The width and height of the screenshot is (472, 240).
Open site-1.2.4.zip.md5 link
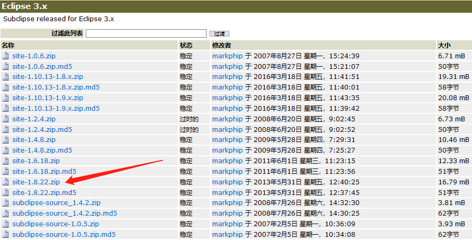pyautogui.click(x=42, y=129)
